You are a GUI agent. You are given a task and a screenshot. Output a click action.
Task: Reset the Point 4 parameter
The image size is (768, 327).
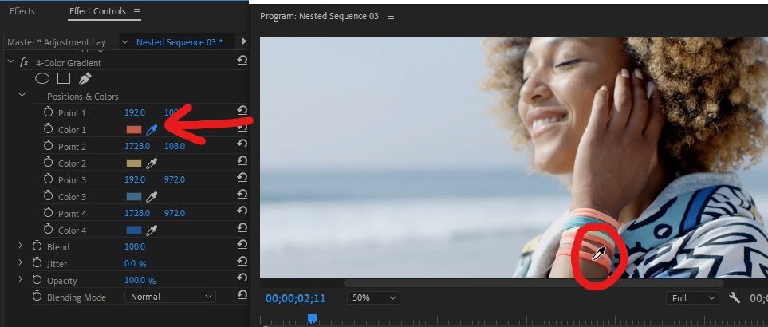coord(242,211)
